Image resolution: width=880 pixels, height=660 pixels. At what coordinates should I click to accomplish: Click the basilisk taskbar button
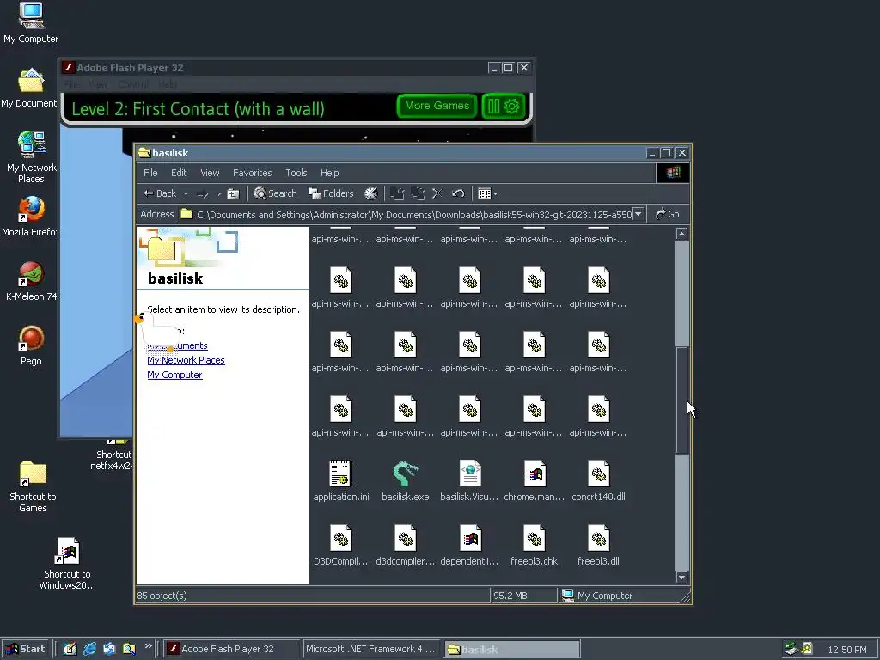coord(512,650)
